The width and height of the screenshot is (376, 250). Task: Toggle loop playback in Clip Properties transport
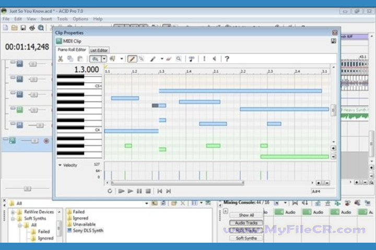[110, 191]
